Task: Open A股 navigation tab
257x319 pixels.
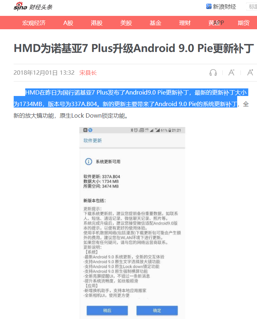Action: (x=68, y=23)
